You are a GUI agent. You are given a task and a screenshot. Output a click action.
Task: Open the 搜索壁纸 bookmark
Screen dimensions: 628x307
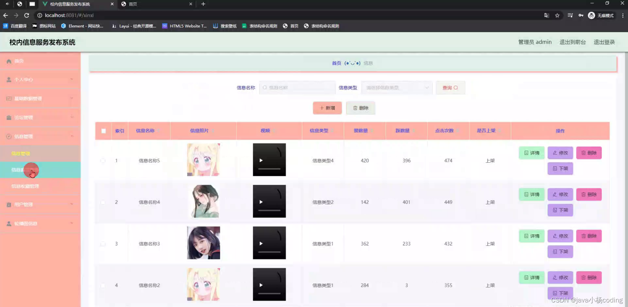225,26
